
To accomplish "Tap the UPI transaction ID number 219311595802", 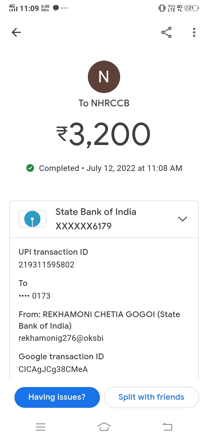I will [x=47, y=265].
